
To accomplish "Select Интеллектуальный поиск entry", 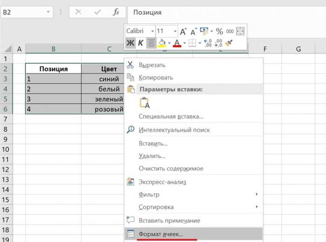I will 194,130.
